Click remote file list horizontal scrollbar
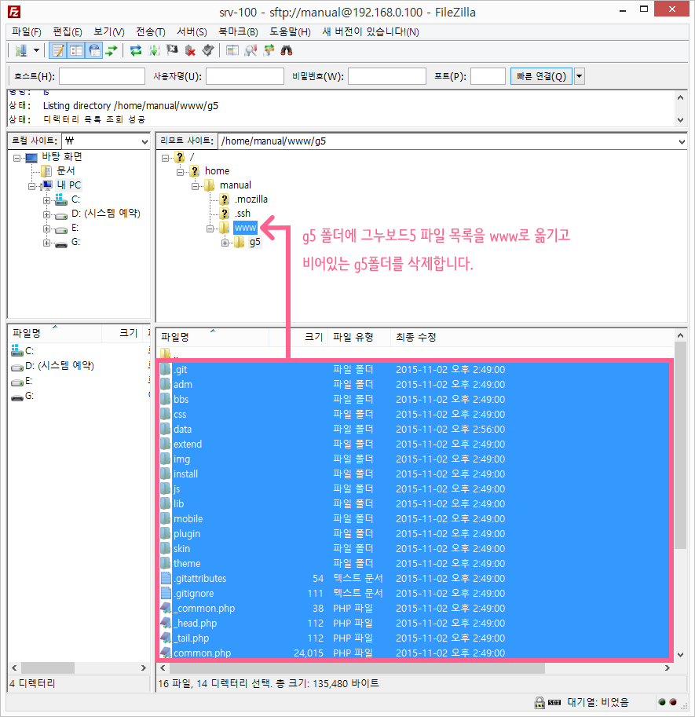Image resolution: width=695 pixels, height=717 pixels. click(x=357, y=668)
